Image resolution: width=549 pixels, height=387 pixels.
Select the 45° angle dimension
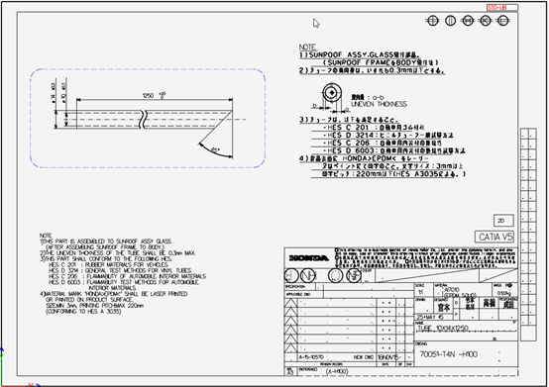coord(215,150)
